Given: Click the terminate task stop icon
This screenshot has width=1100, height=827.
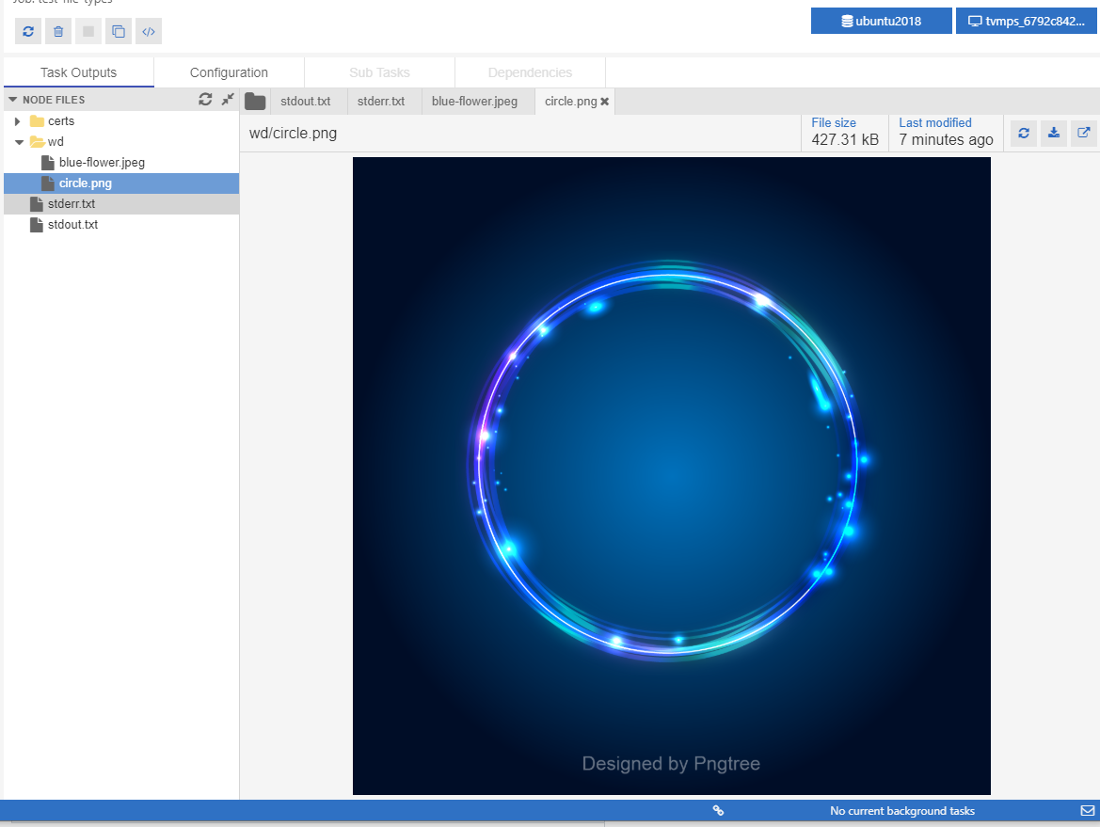Looking at the screenshot, I should (88, 32).
